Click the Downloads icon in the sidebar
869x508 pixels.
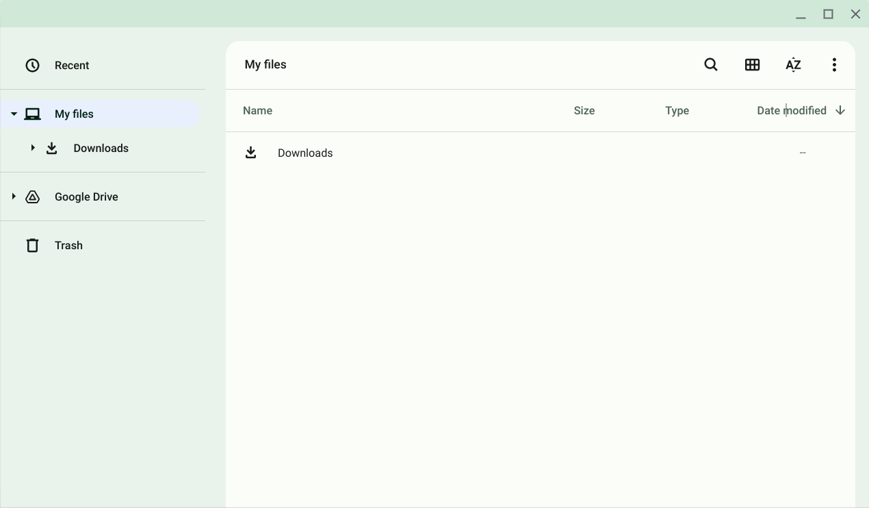[52, 148]
